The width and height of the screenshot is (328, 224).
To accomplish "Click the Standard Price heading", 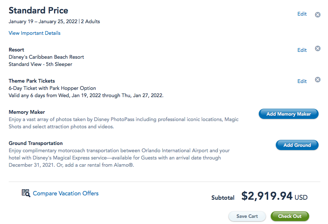I will click(x=38, y=11).
